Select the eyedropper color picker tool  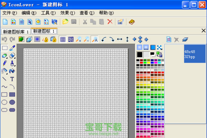coord(12,48)
